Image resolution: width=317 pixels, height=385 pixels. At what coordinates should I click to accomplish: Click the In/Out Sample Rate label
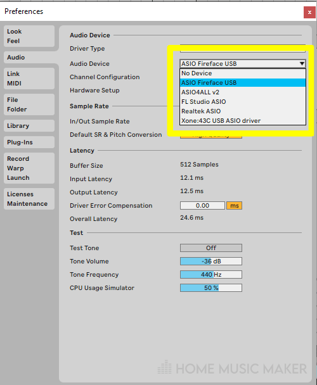click(100, 122)
